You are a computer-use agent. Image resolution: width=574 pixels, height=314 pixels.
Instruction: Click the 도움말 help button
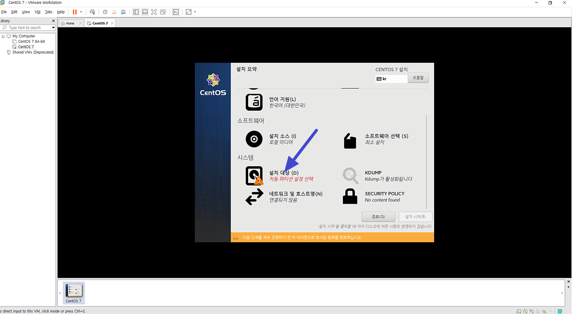(418, 77)
